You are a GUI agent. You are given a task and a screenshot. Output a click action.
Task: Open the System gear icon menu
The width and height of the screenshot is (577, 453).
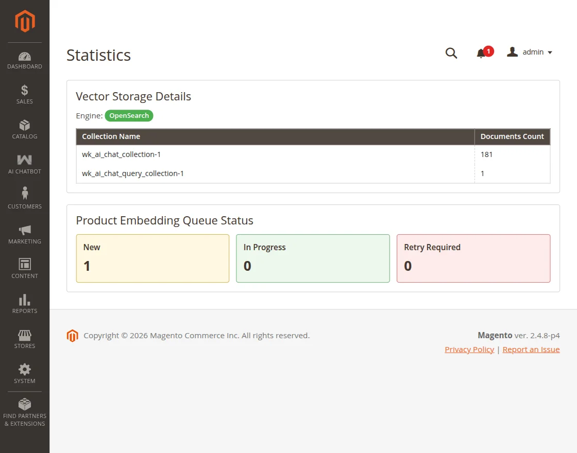click(25, 370)
